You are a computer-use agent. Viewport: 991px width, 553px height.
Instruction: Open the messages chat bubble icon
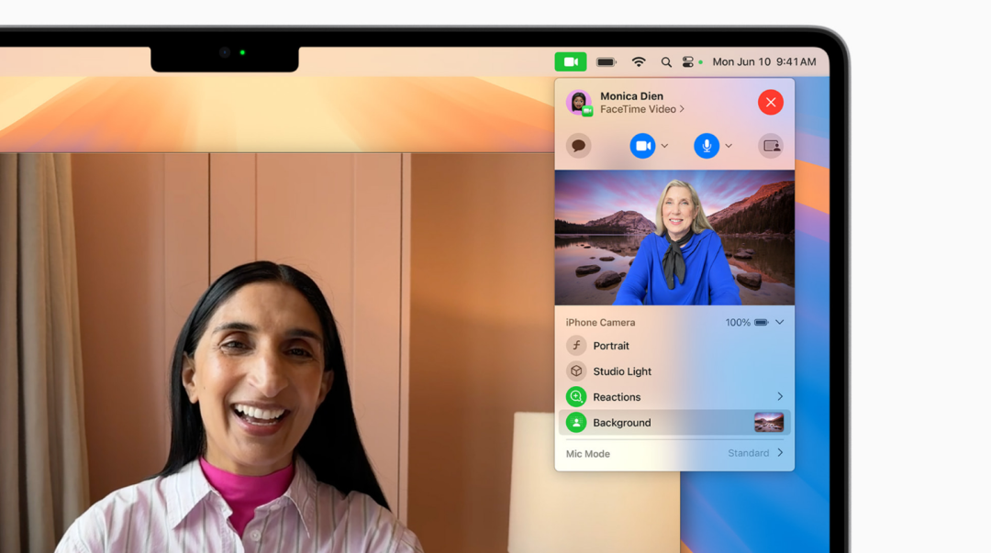click(x=578, y=146)
